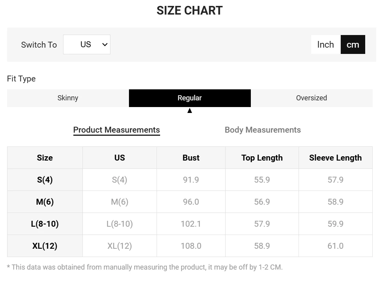Viewport: 379px width, 281px height.
Task: Click the SIZE CHART heading
Action: point(190,11)
